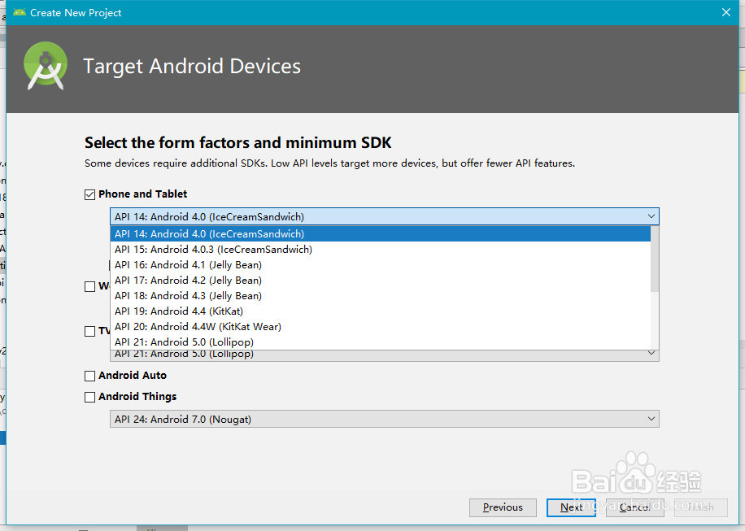Image resolution: width=745 pixels, height=531 pixels.
Task: Click the dropdown list scrollbar thumb
Action: 654,260
